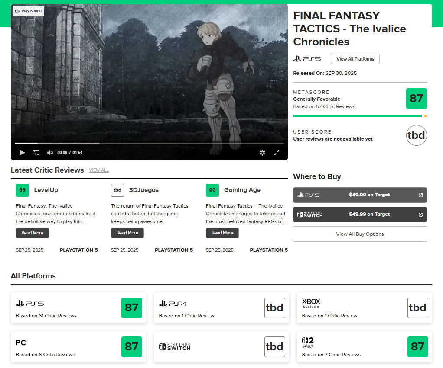Viewport: 443px width, 368px height.
Task: Click Based on 7 Critic Reviews text
Action: [331, 355]
